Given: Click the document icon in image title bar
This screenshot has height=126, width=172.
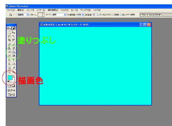Looking at the screenshot, I should 41,25.
